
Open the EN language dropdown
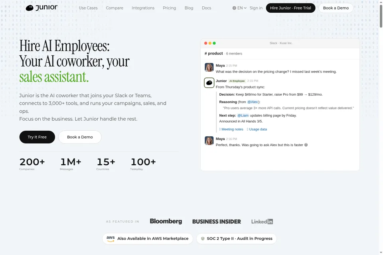pos(239,8)
